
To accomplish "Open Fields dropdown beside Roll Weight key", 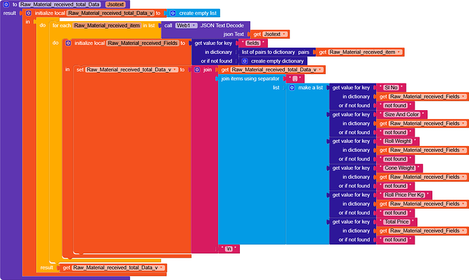I will pyautogui.click(x=463, y=150).
